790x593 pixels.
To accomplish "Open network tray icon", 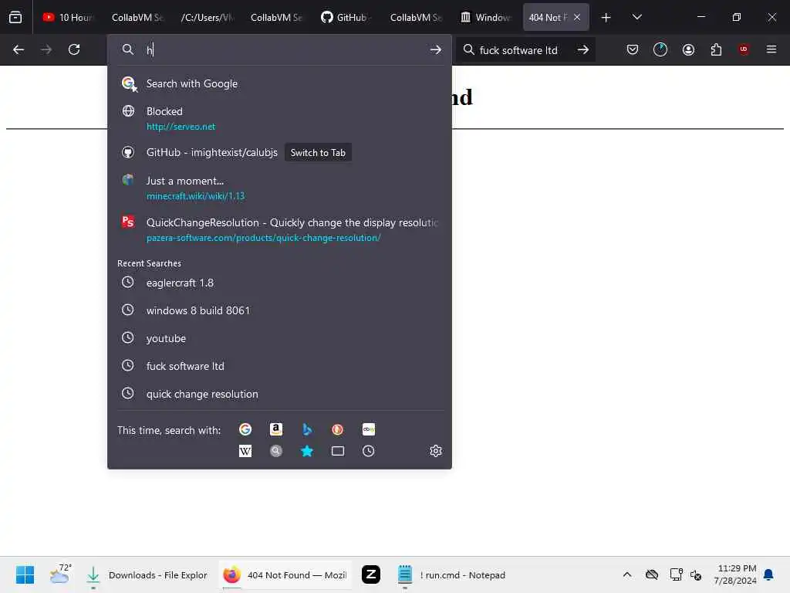I will (676, 574).
